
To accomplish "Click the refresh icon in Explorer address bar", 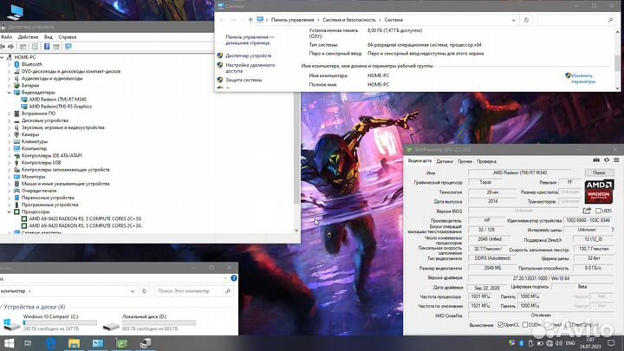I will tap(144, 291).
